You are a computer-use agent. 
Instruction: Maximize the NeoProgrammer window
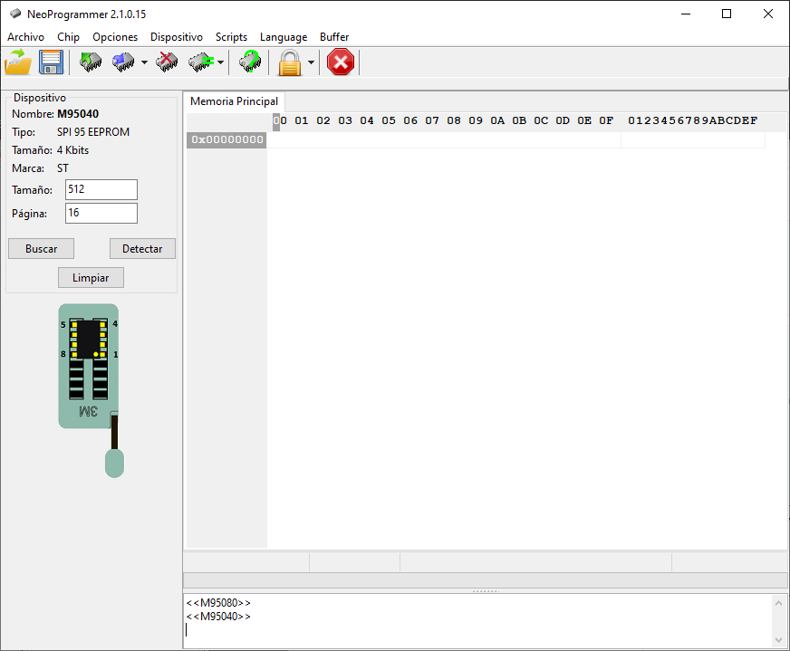coord(727,14)
